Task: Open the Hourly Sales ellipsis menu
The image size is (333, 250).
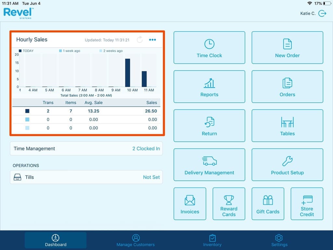Action: [x=152, y=40]
